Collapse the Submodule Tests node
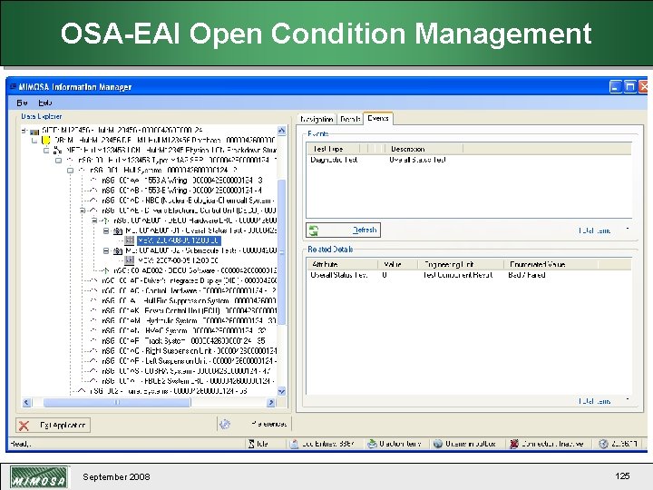Viewport: 653px width, 490px height. [106, 250]
